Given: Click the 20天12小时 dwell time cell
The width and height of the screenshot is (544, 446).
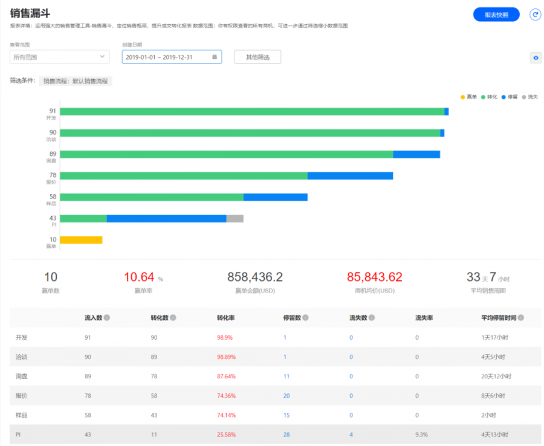Looking at the screenshot, I should [496, 377].
